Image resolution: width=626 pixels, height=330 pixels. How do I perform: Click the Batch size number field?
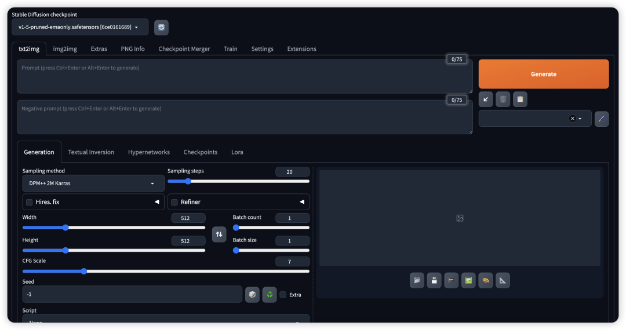pyautogui.click(x=292, y=241)
